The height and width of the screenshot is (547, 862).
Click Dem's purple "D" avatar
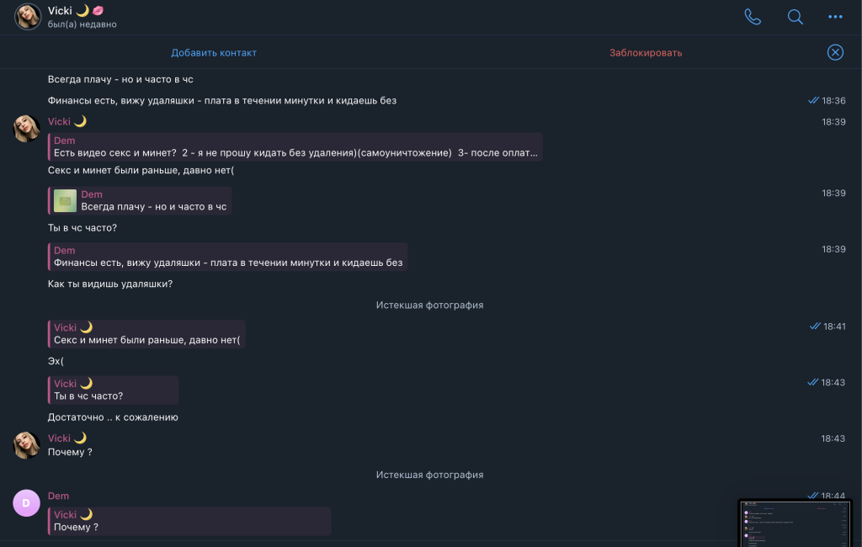26,503
